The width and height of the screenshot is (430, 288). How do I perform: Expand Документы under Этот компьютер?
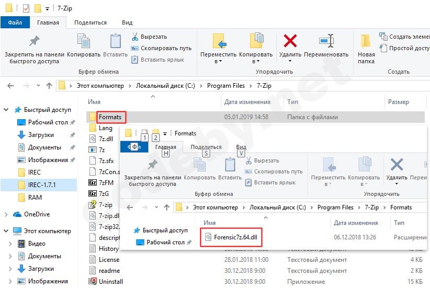[x=10, y=256]
